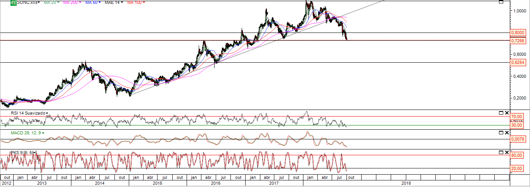Click the 0,4000 price axis value
Image resolution: width=530 pixels, height=187 pixels.
coord(520,76)
